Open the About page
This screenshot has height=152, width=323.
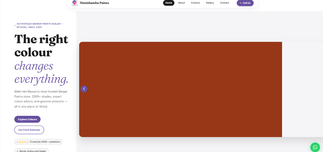coord(181,3)
